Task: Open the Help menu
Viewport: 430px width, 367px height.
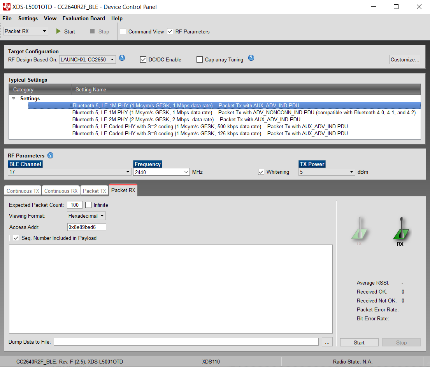Action: pos(117,18)
